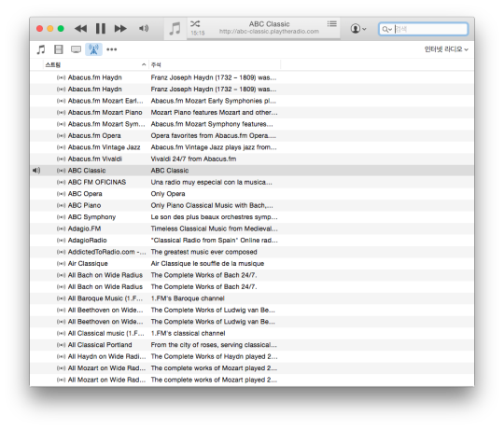Sort by the 스트림 column header
The width and height of the screenshot is (504, 429).
pyautogui.click(x=96, y=65)
